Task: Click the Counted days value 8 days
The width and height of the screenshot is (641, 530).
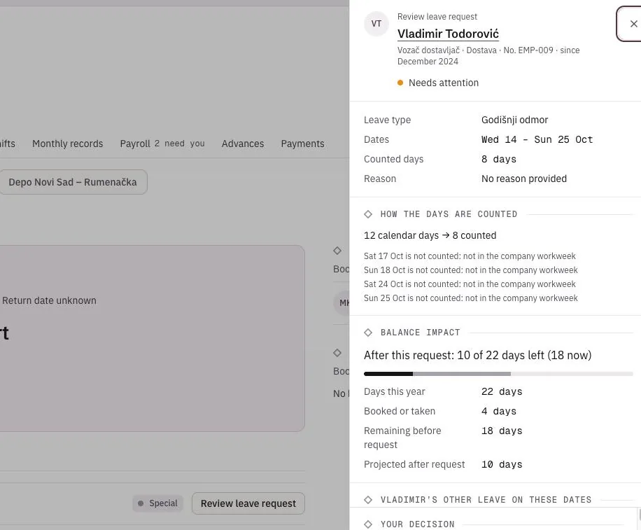Action: pyautogui.click(x=499, y=159)
